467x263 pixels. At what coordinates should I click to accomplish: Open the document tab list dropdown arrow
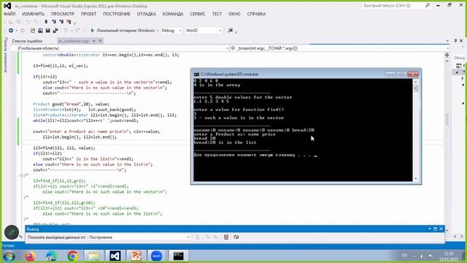(x=447, y=41)
